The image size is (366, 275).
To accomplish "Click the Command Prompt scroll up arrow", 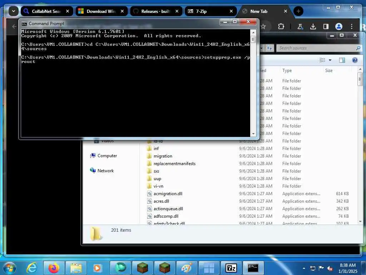I will click(x=253, y=32).
